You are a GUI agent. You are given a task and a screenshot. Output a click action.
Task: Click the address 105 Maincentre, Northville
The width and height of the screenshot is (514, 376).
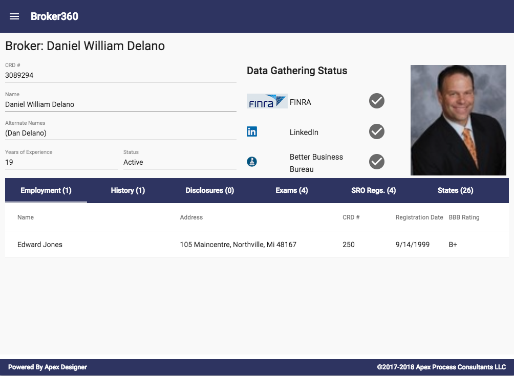(238, 245)
